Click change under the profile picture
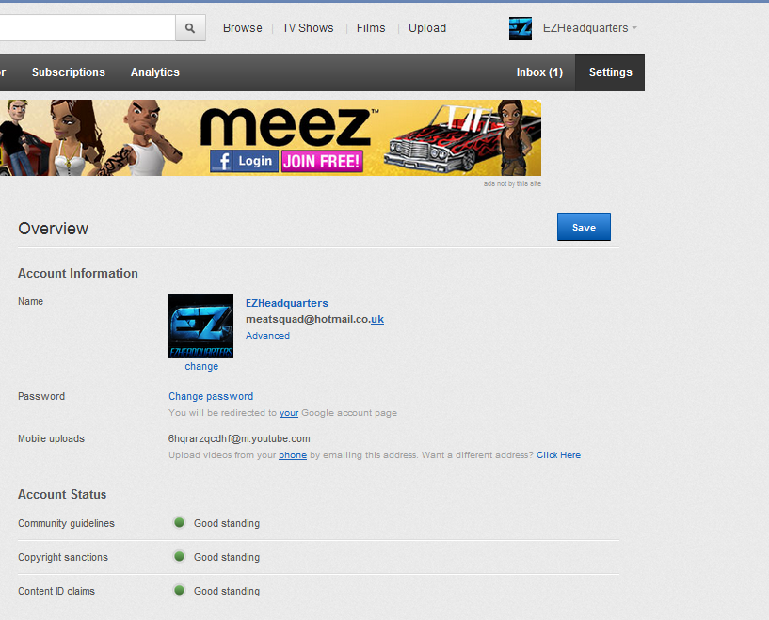The height and width of the screenshot is (620, 769). click(201, 367)
